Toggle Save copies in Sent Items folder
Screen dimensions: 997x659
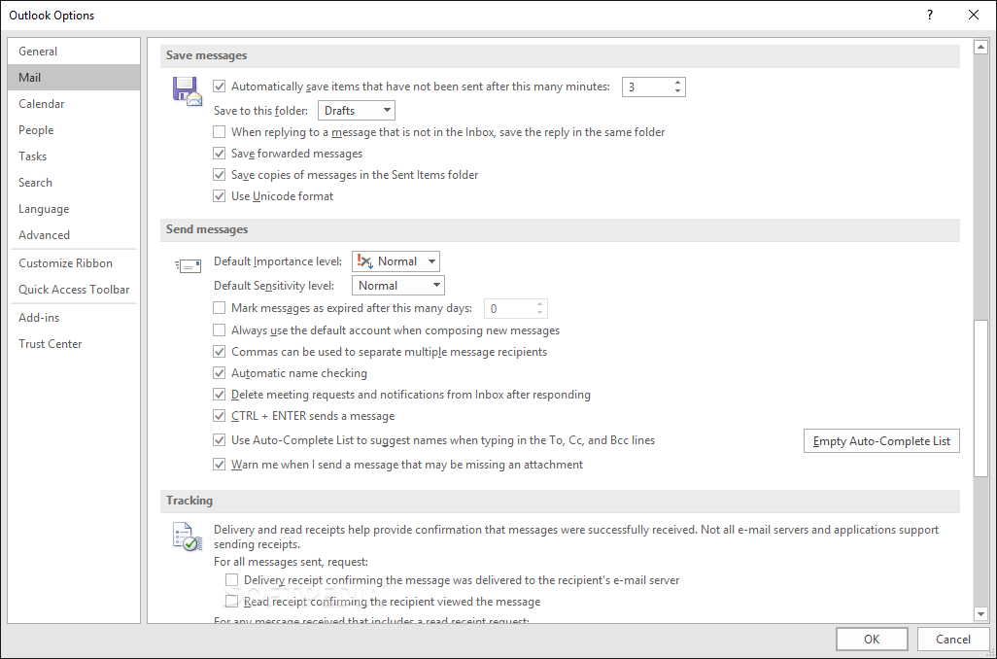[x=220, y=175]
